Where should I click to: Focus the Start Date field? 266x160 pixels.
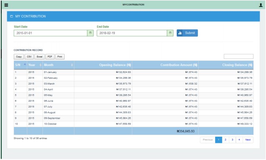[x=50, y=33]
